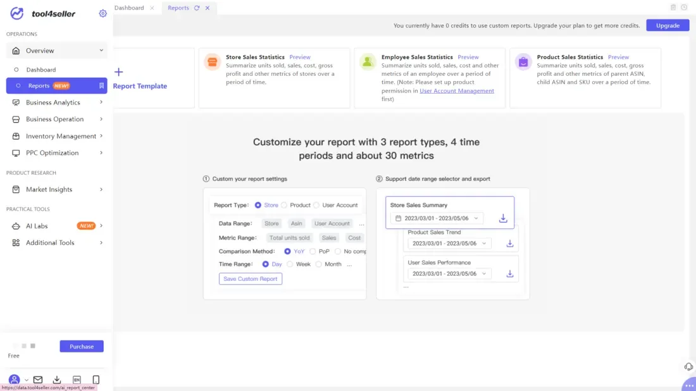Close the Reports tab

pyautogui.click(x=208, y=8)
